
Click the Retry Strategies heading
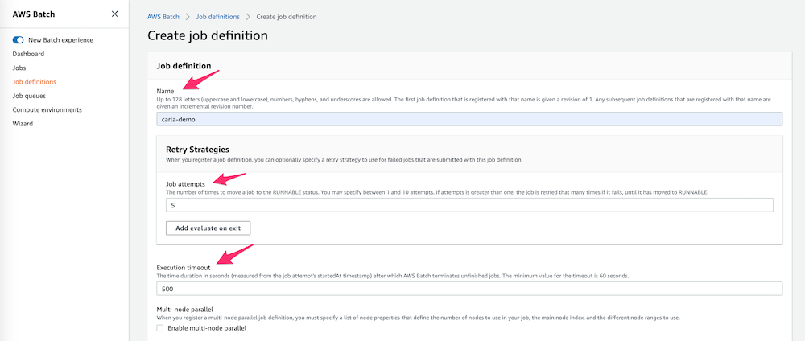[x=198, y=150]
